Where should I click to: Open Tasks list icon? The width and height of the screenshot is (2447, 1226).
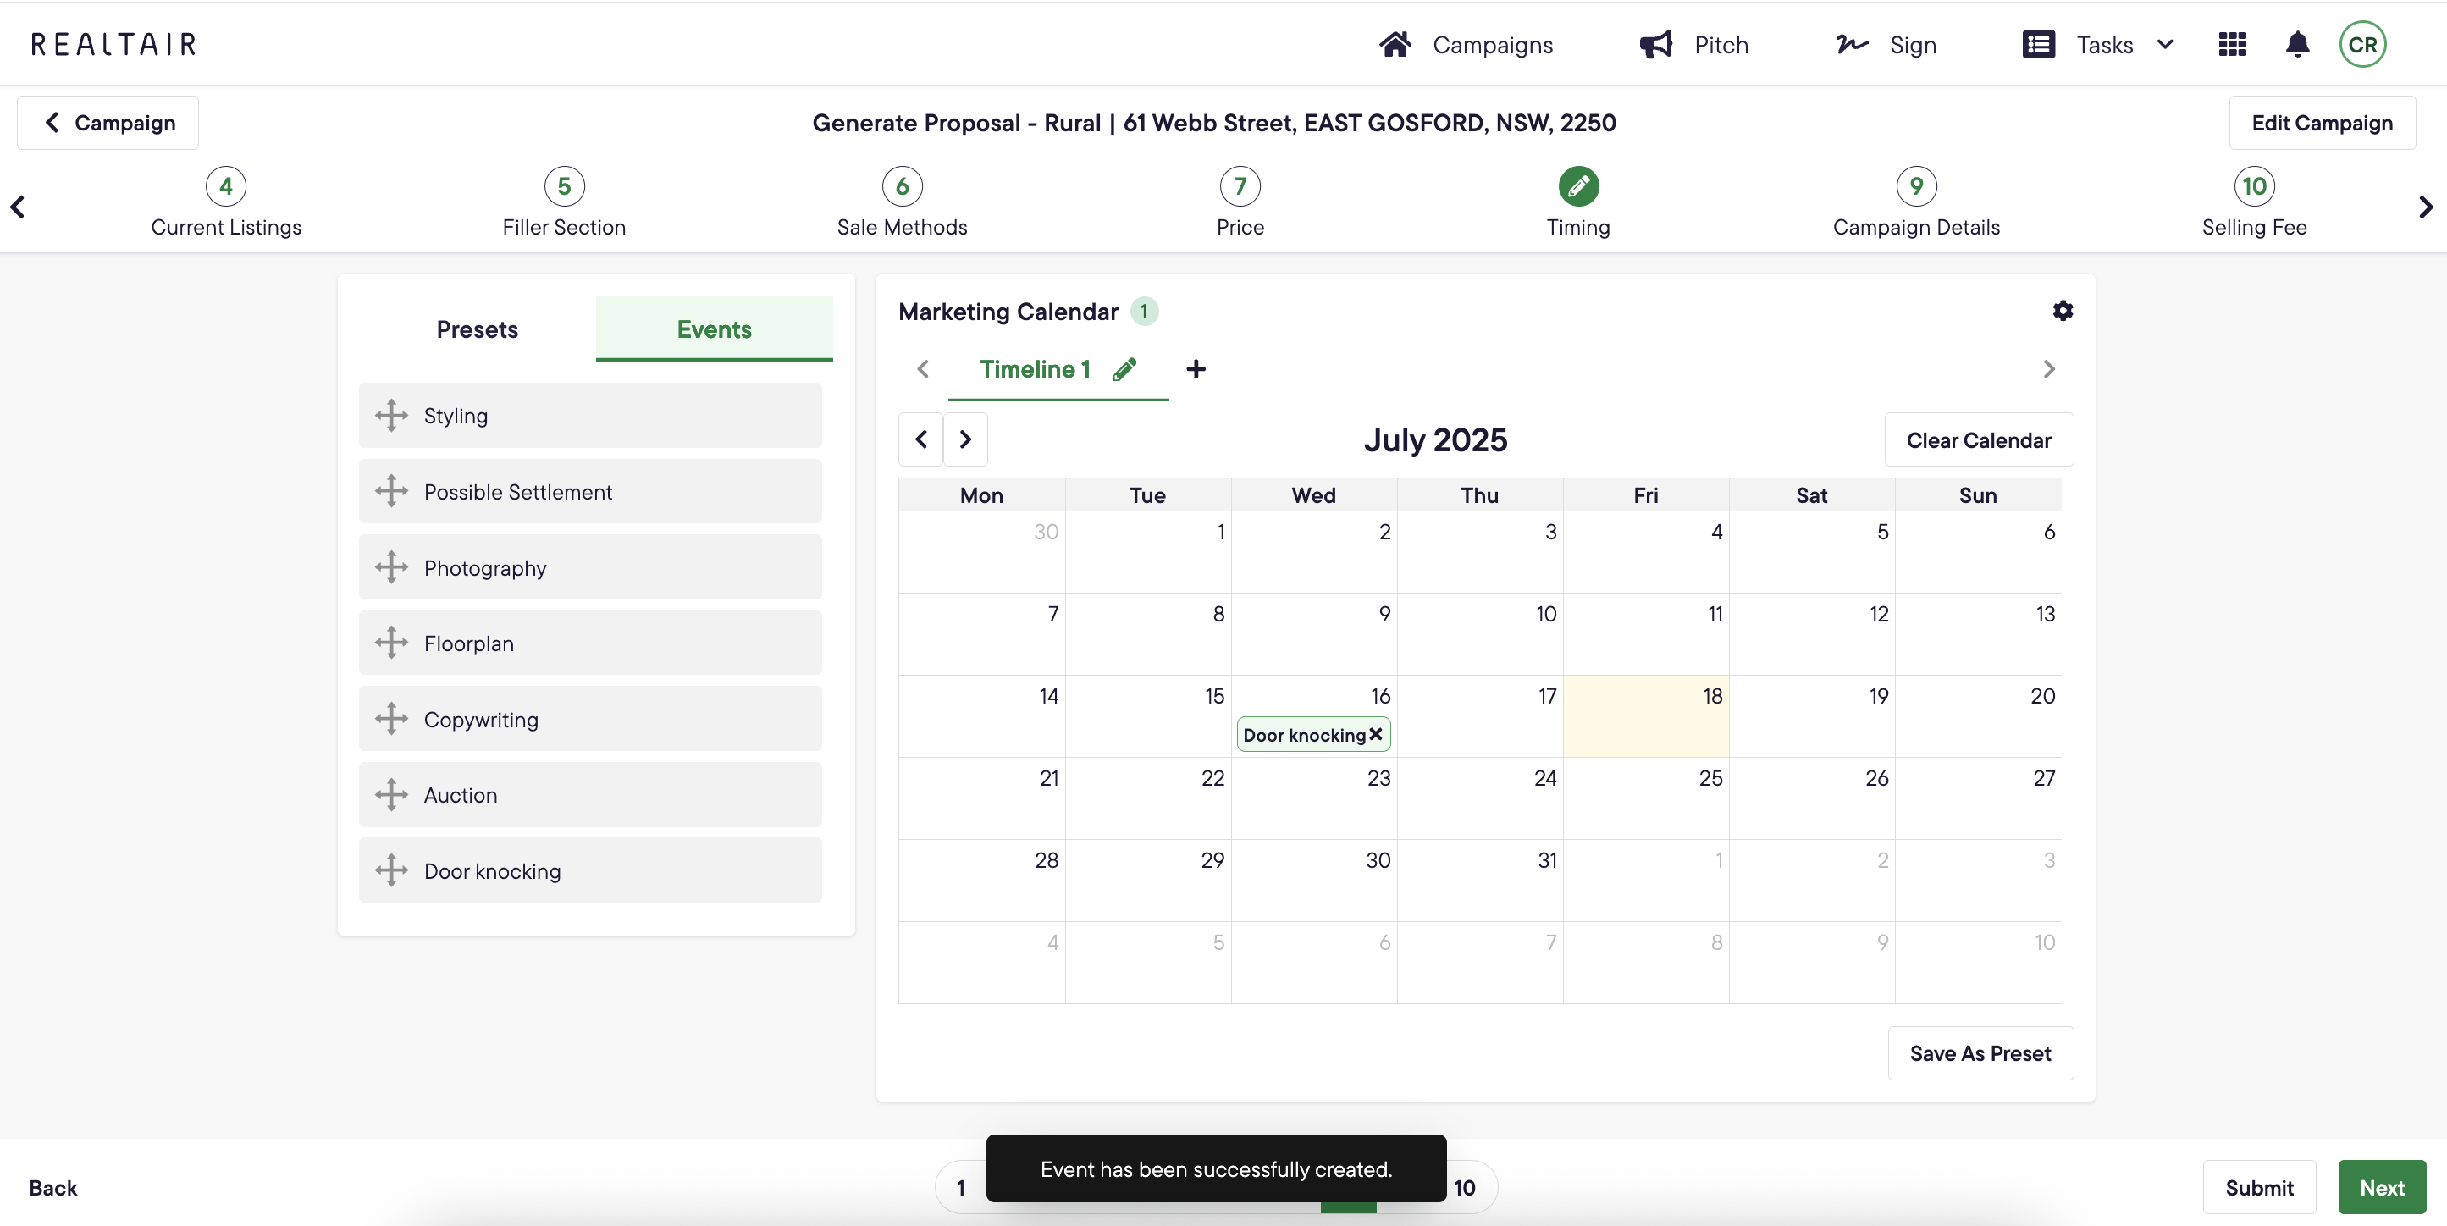(2037, 45)
